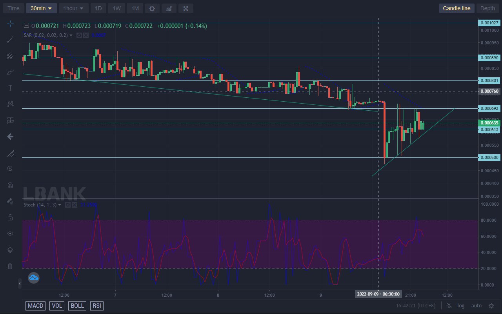The height and width of the screenshot is (314, 502).
Task: Select the 1M timeframe
Action: point(135,8)
